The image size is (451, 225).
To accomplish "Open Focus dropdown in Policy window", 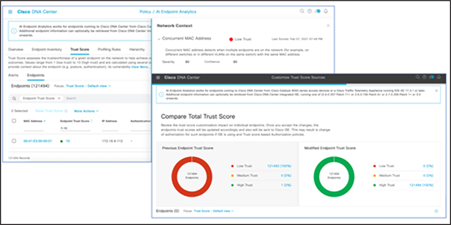I will click(x=88, y=86).
